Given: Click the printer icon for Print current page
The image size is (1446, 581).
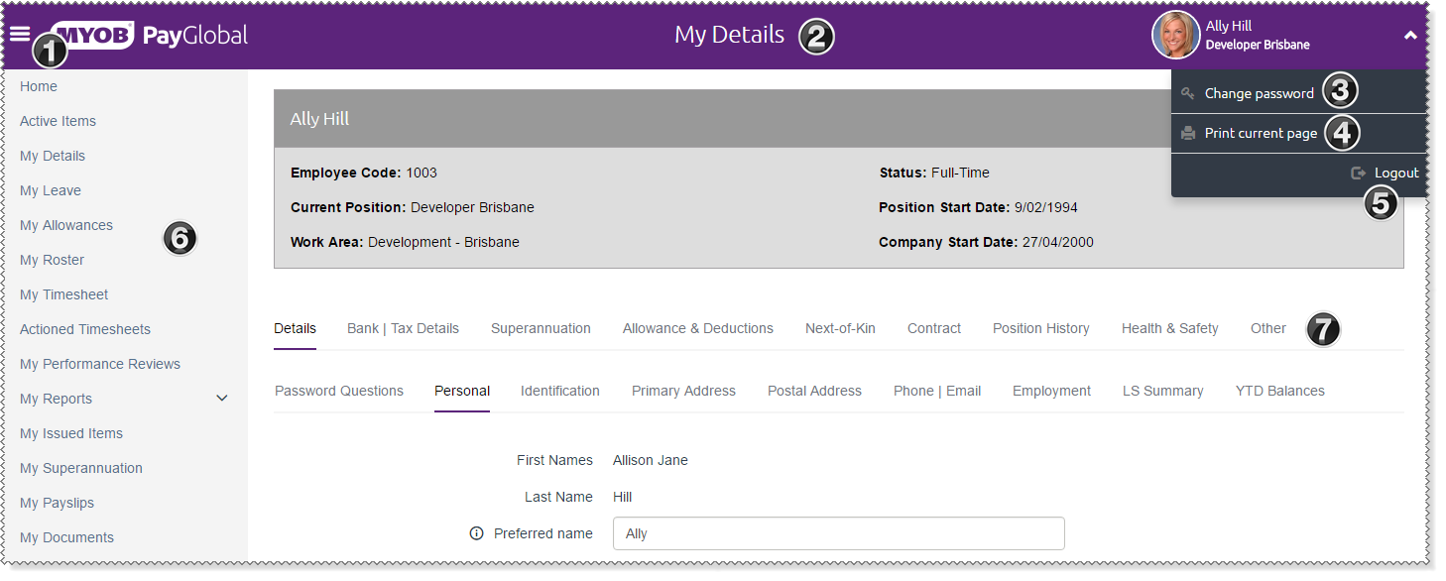Looking at the screenshot, I should coord(1187,133).
